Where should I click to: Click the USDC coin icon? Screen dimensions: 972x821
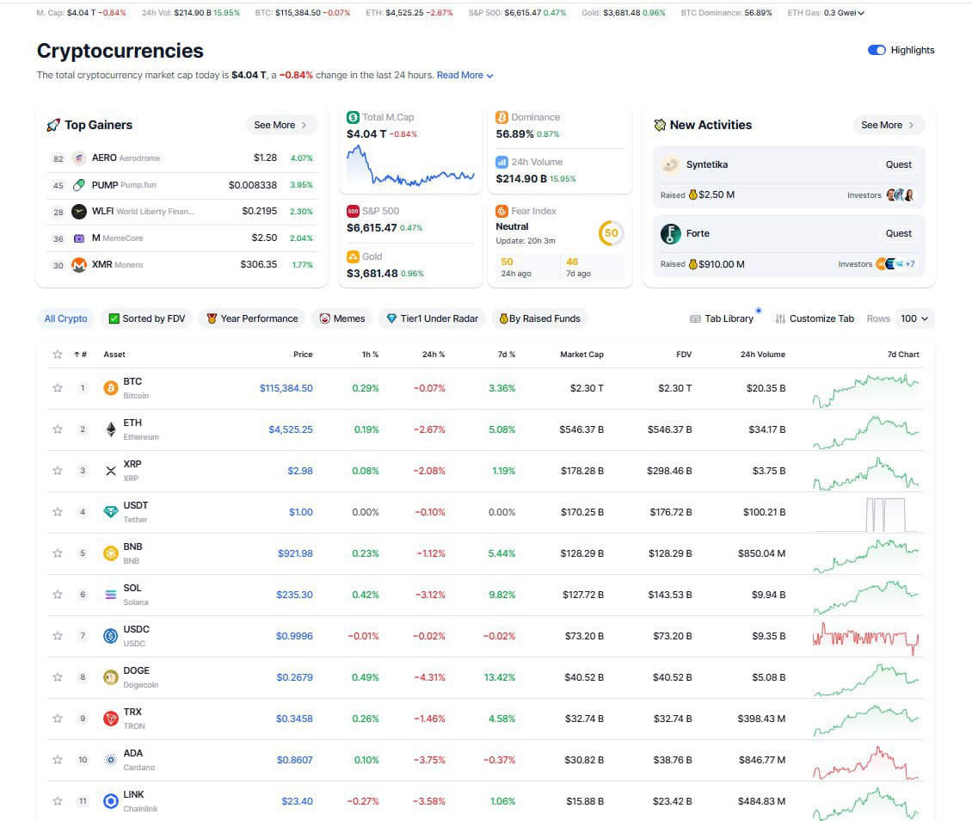[110, 636]
